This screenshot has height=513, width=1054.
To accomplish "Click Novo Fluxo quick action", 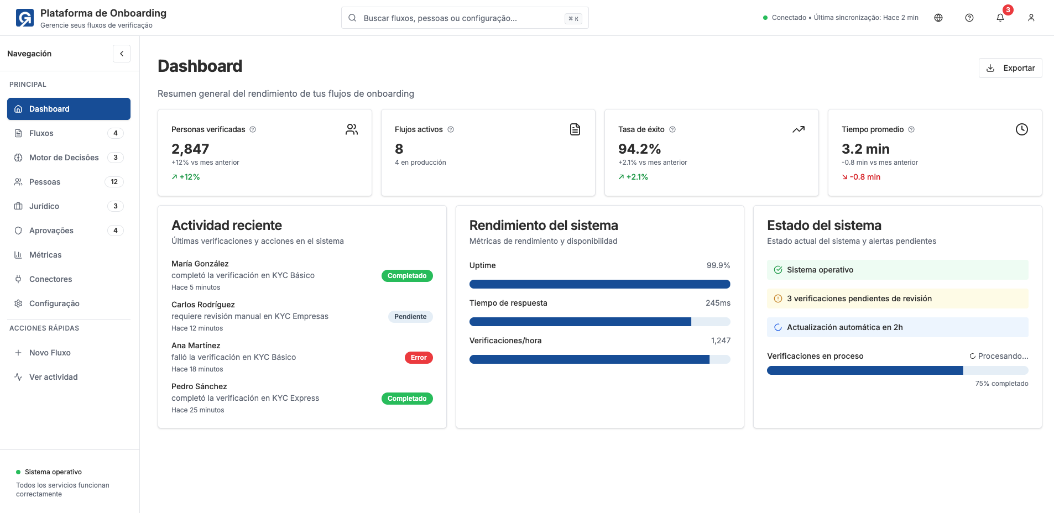I will click(x=50, y=353).
